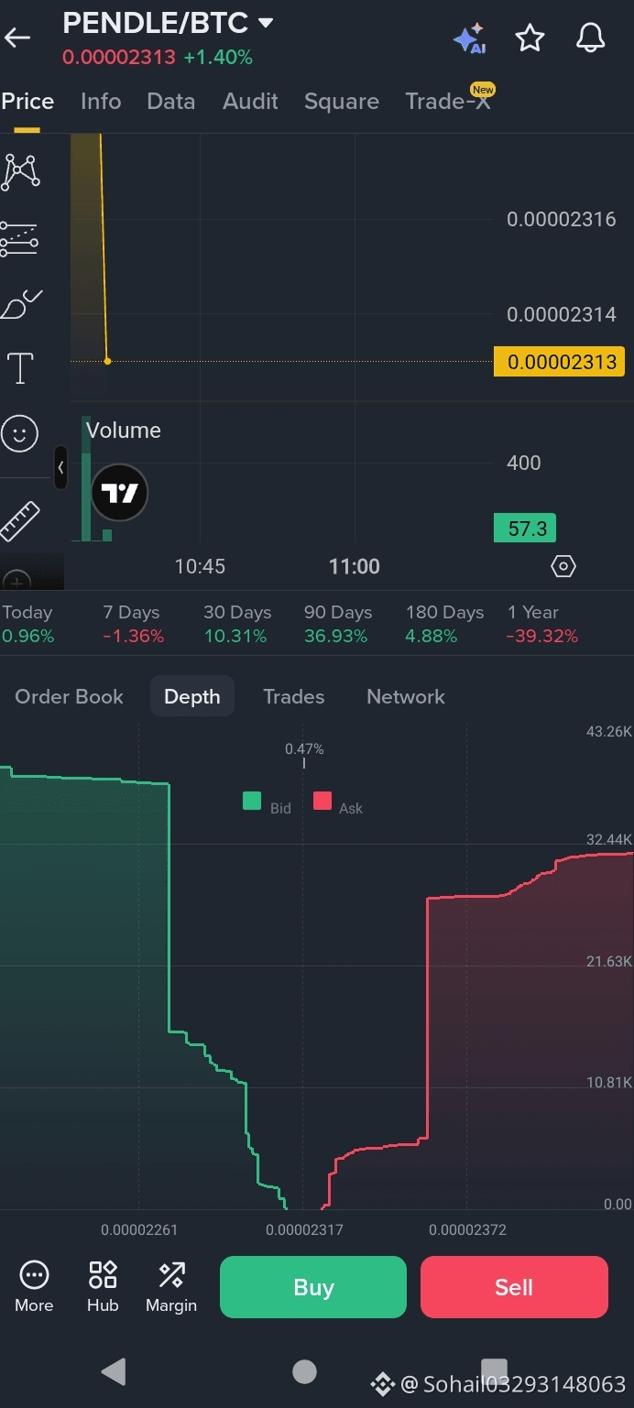Add pair to favorites with star icon

tap(530, 38)
